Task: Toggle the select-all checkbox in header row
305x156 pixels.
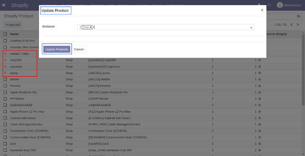Action: click(5, 34)
